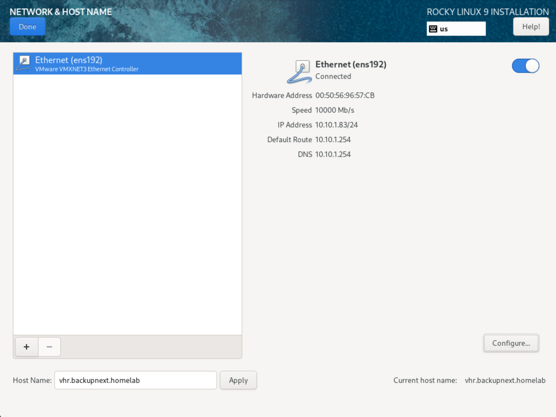The width and height of the screenshot is (556, 417).
Task: Click the Ethernet device icon in list row
Action: point(23,63)
